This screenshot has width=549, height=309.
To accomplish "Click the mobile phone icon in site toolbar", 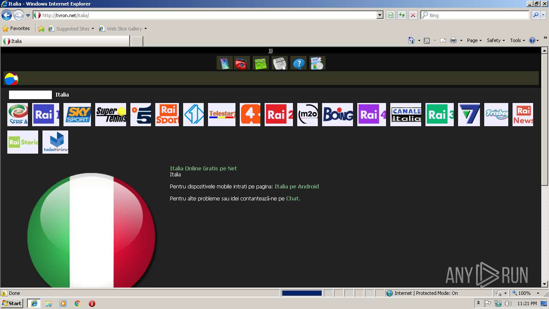I will (x=225, y=63).
